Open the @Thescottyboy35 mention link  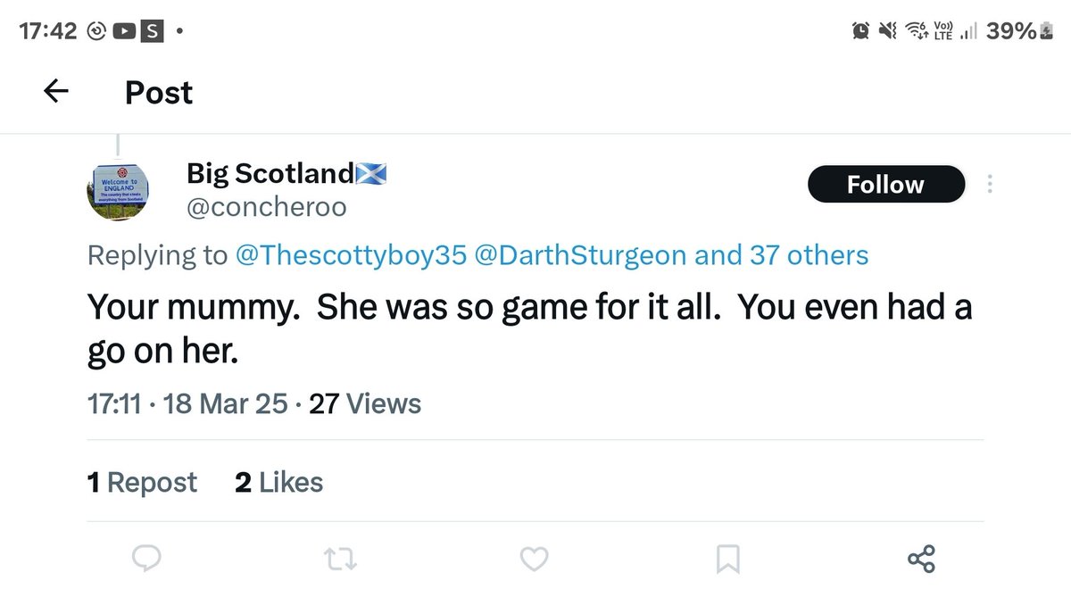[350, 256]
